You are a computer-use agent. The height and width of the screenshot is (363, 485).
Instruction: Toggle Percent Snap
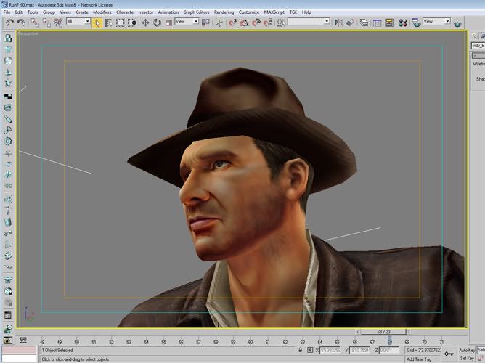point(256,23)
